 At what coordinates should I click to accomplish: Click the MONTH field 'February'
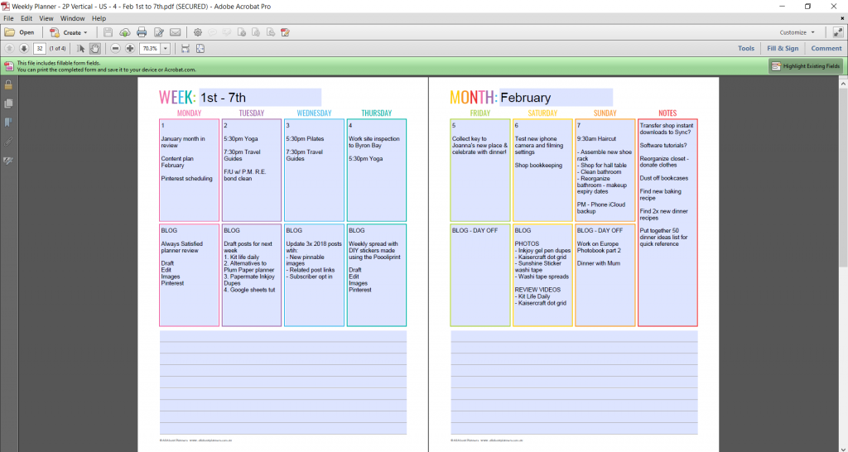pos(556,98)
